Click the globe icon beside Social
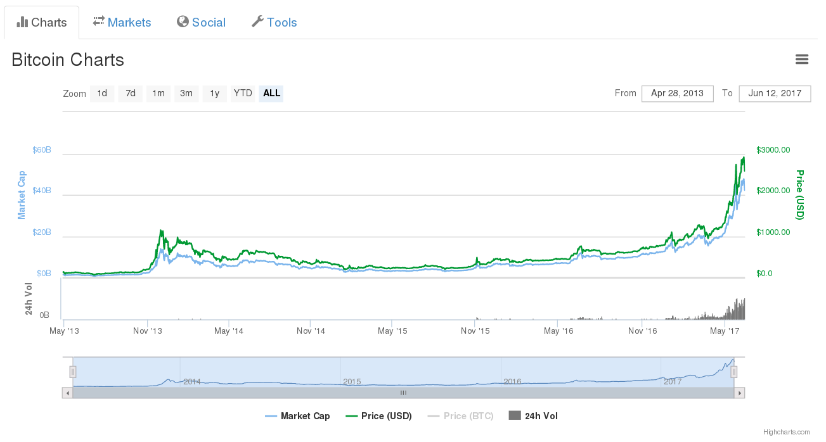The width and height of the screenshot is (826, 442). coord(183,22)
